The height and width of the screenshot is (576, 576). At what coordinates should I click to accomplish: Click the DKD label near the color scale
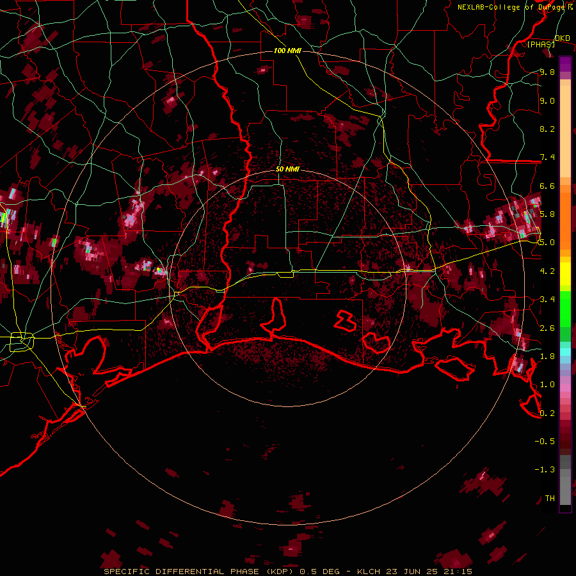(x=562, y=38)
